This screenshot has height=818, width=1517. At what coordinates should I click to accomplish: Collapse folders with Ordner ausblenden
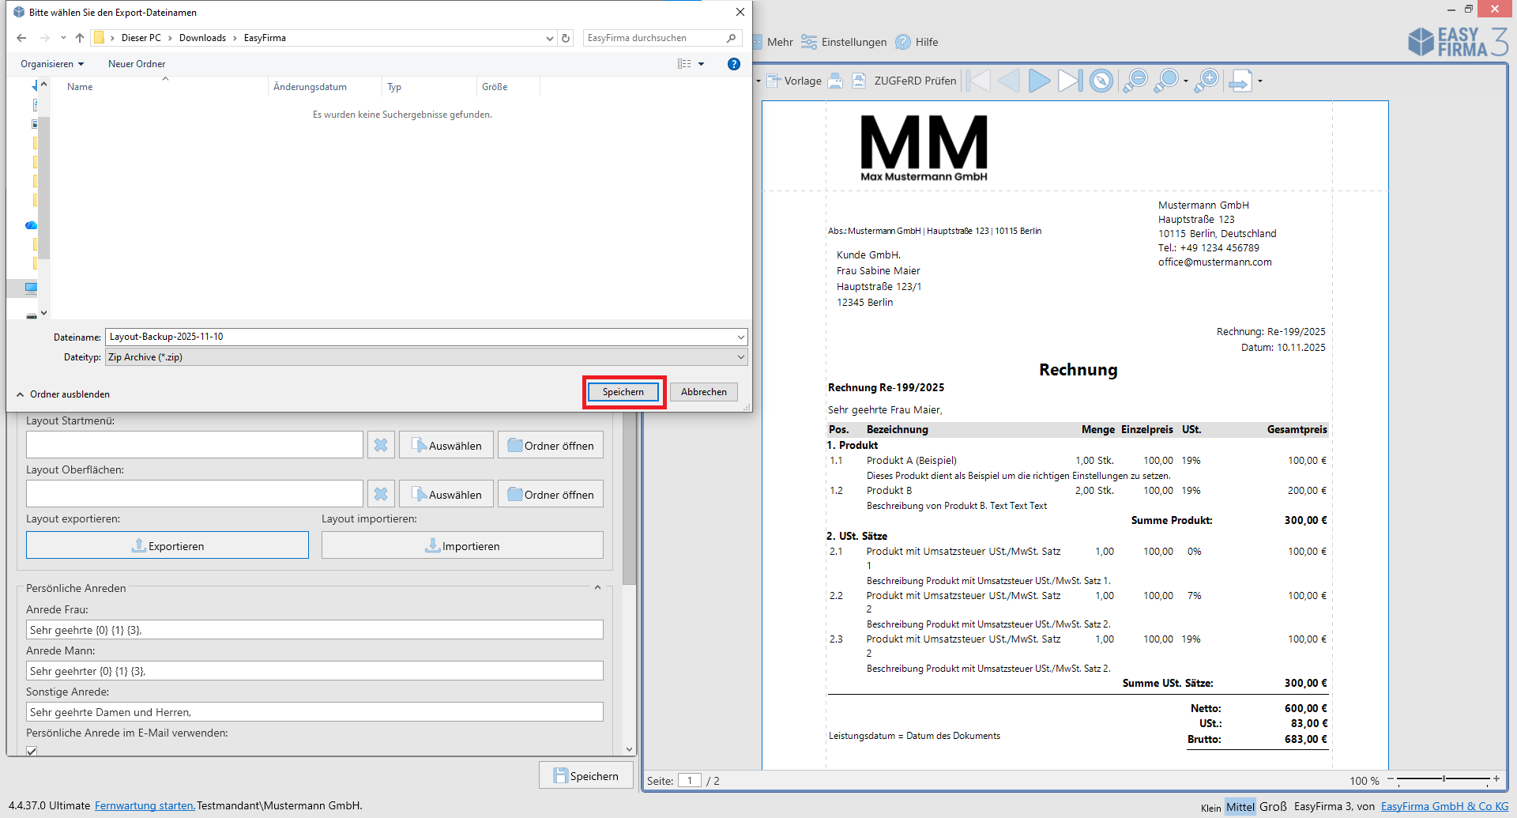63,394
